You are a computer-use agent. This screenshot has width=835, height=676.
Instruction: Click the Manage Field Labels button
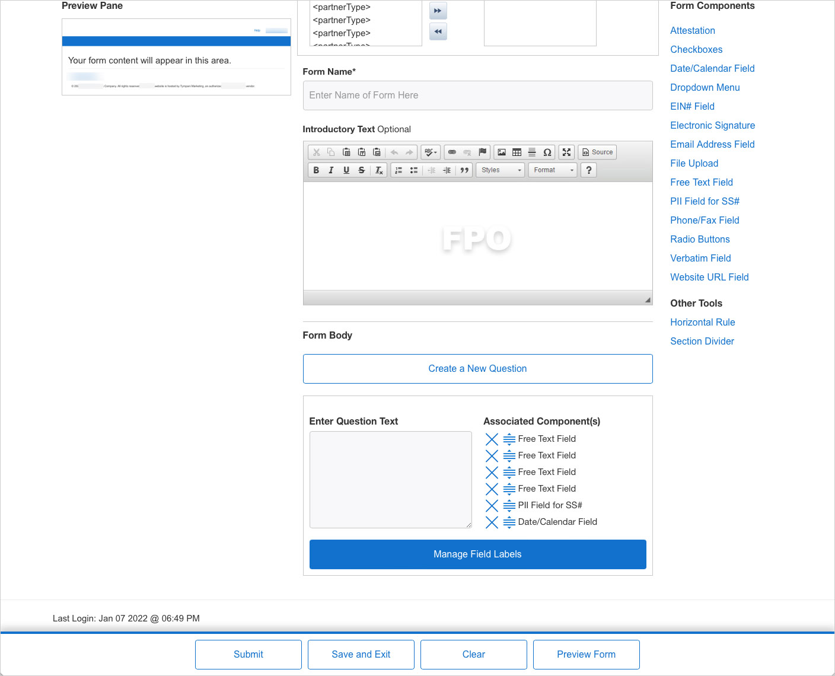pos(477,554)
